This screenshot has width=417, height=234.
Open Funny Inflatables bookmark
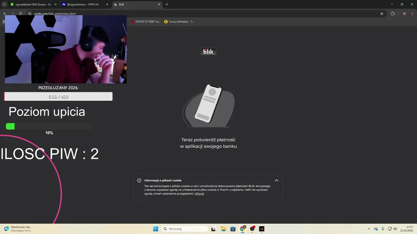click(x=179, y=22)
